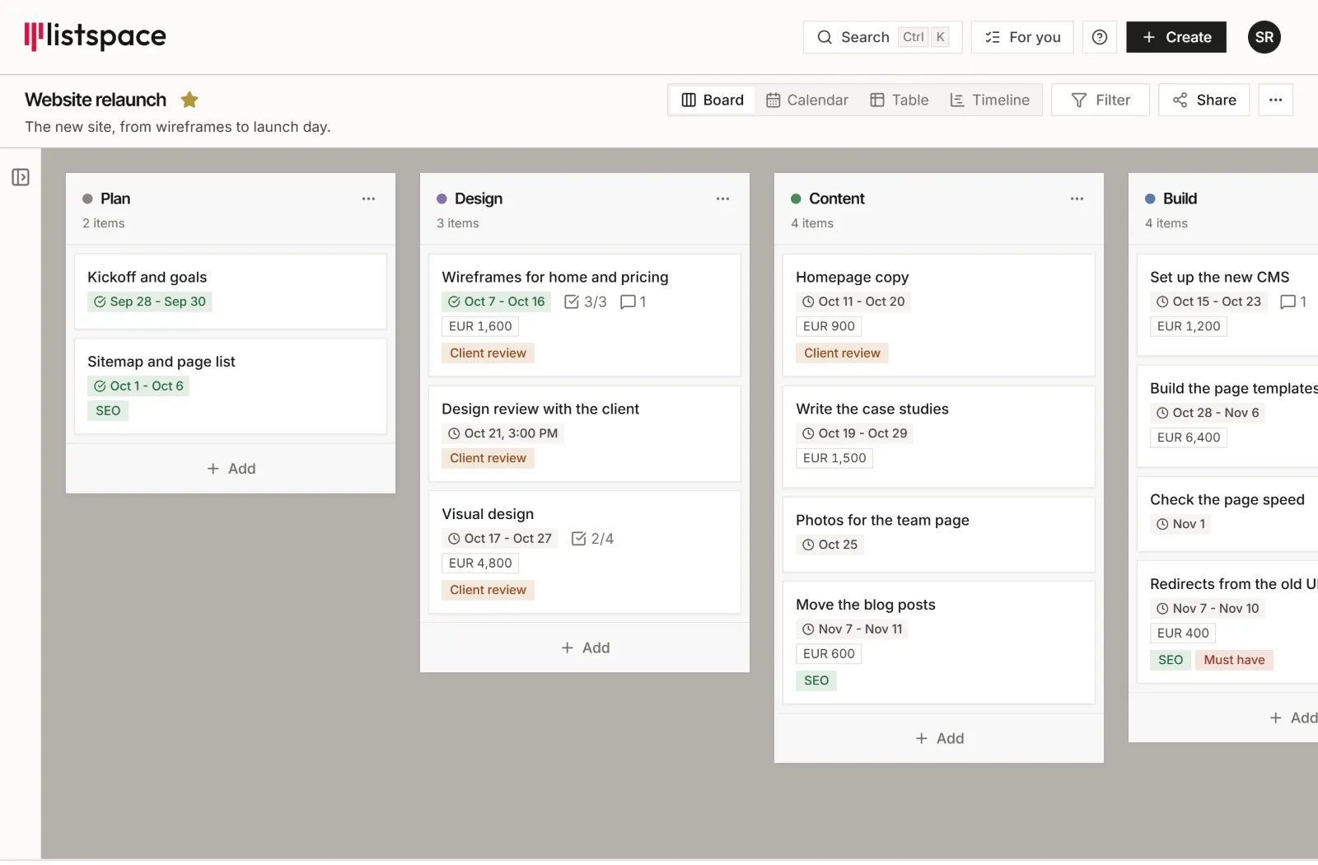
Task: Click Client review tag on Design review card
Action: click(488, 458)
